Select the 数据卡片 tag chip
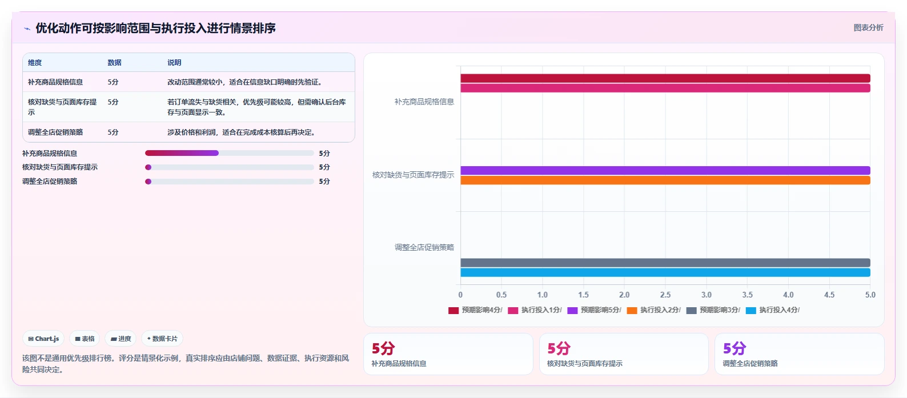The width and height of the screenshot is (907, 398). click(x=162, y=339)
